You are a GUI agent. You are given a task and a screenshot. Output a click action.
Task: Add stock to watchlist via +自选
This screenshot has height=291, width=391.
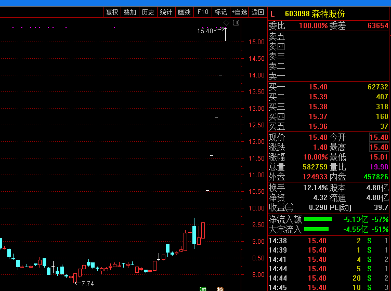(239, 12)
